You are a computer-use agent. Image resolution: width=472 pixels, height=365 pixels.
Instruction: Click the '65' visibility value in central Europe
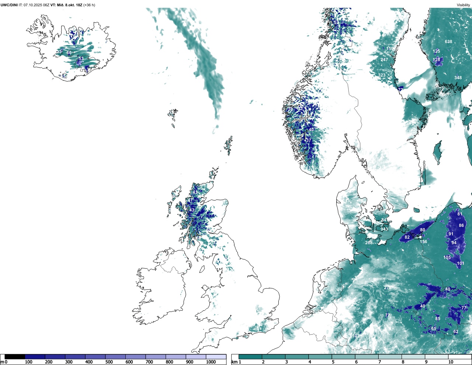(x=434, y=329)
